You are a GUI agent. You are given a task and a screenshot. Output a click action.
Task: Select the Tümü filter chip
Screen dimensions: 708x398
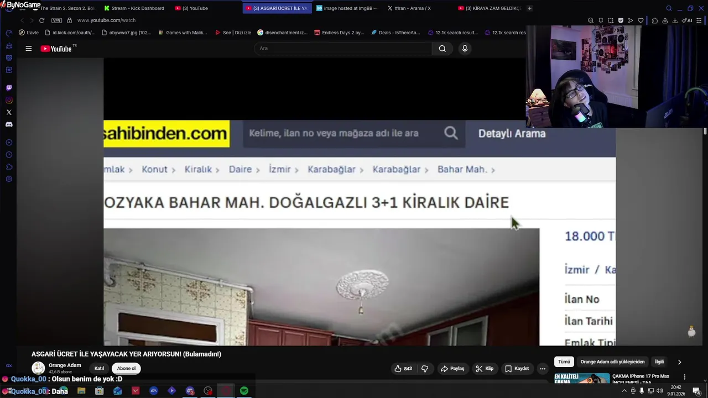point(564,362)
